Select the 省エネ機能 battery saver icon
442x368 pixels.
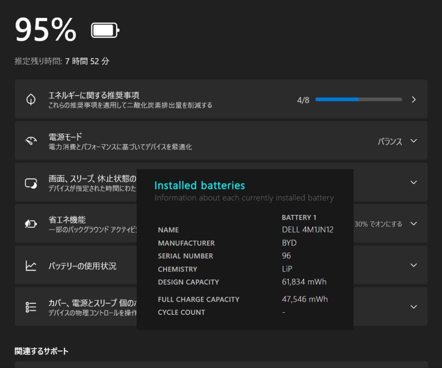pyautogui.click(x=31, y=224)
